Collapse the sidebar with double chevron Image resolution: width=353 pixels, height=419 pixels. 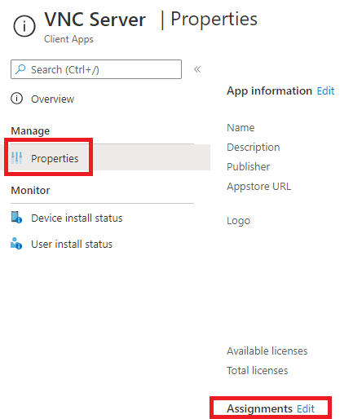pyautogui.click(x=197, y=69)
